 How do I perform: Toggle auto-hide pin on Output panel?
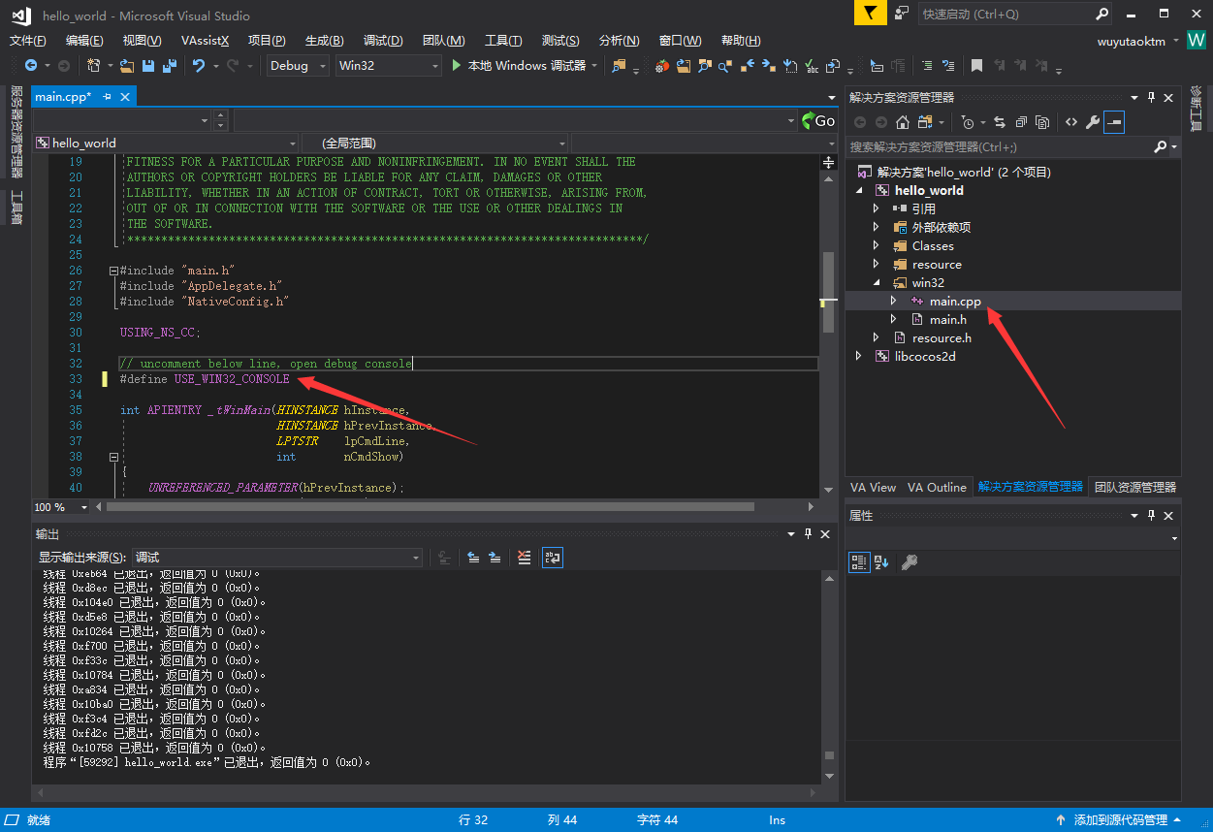[808, 534]
